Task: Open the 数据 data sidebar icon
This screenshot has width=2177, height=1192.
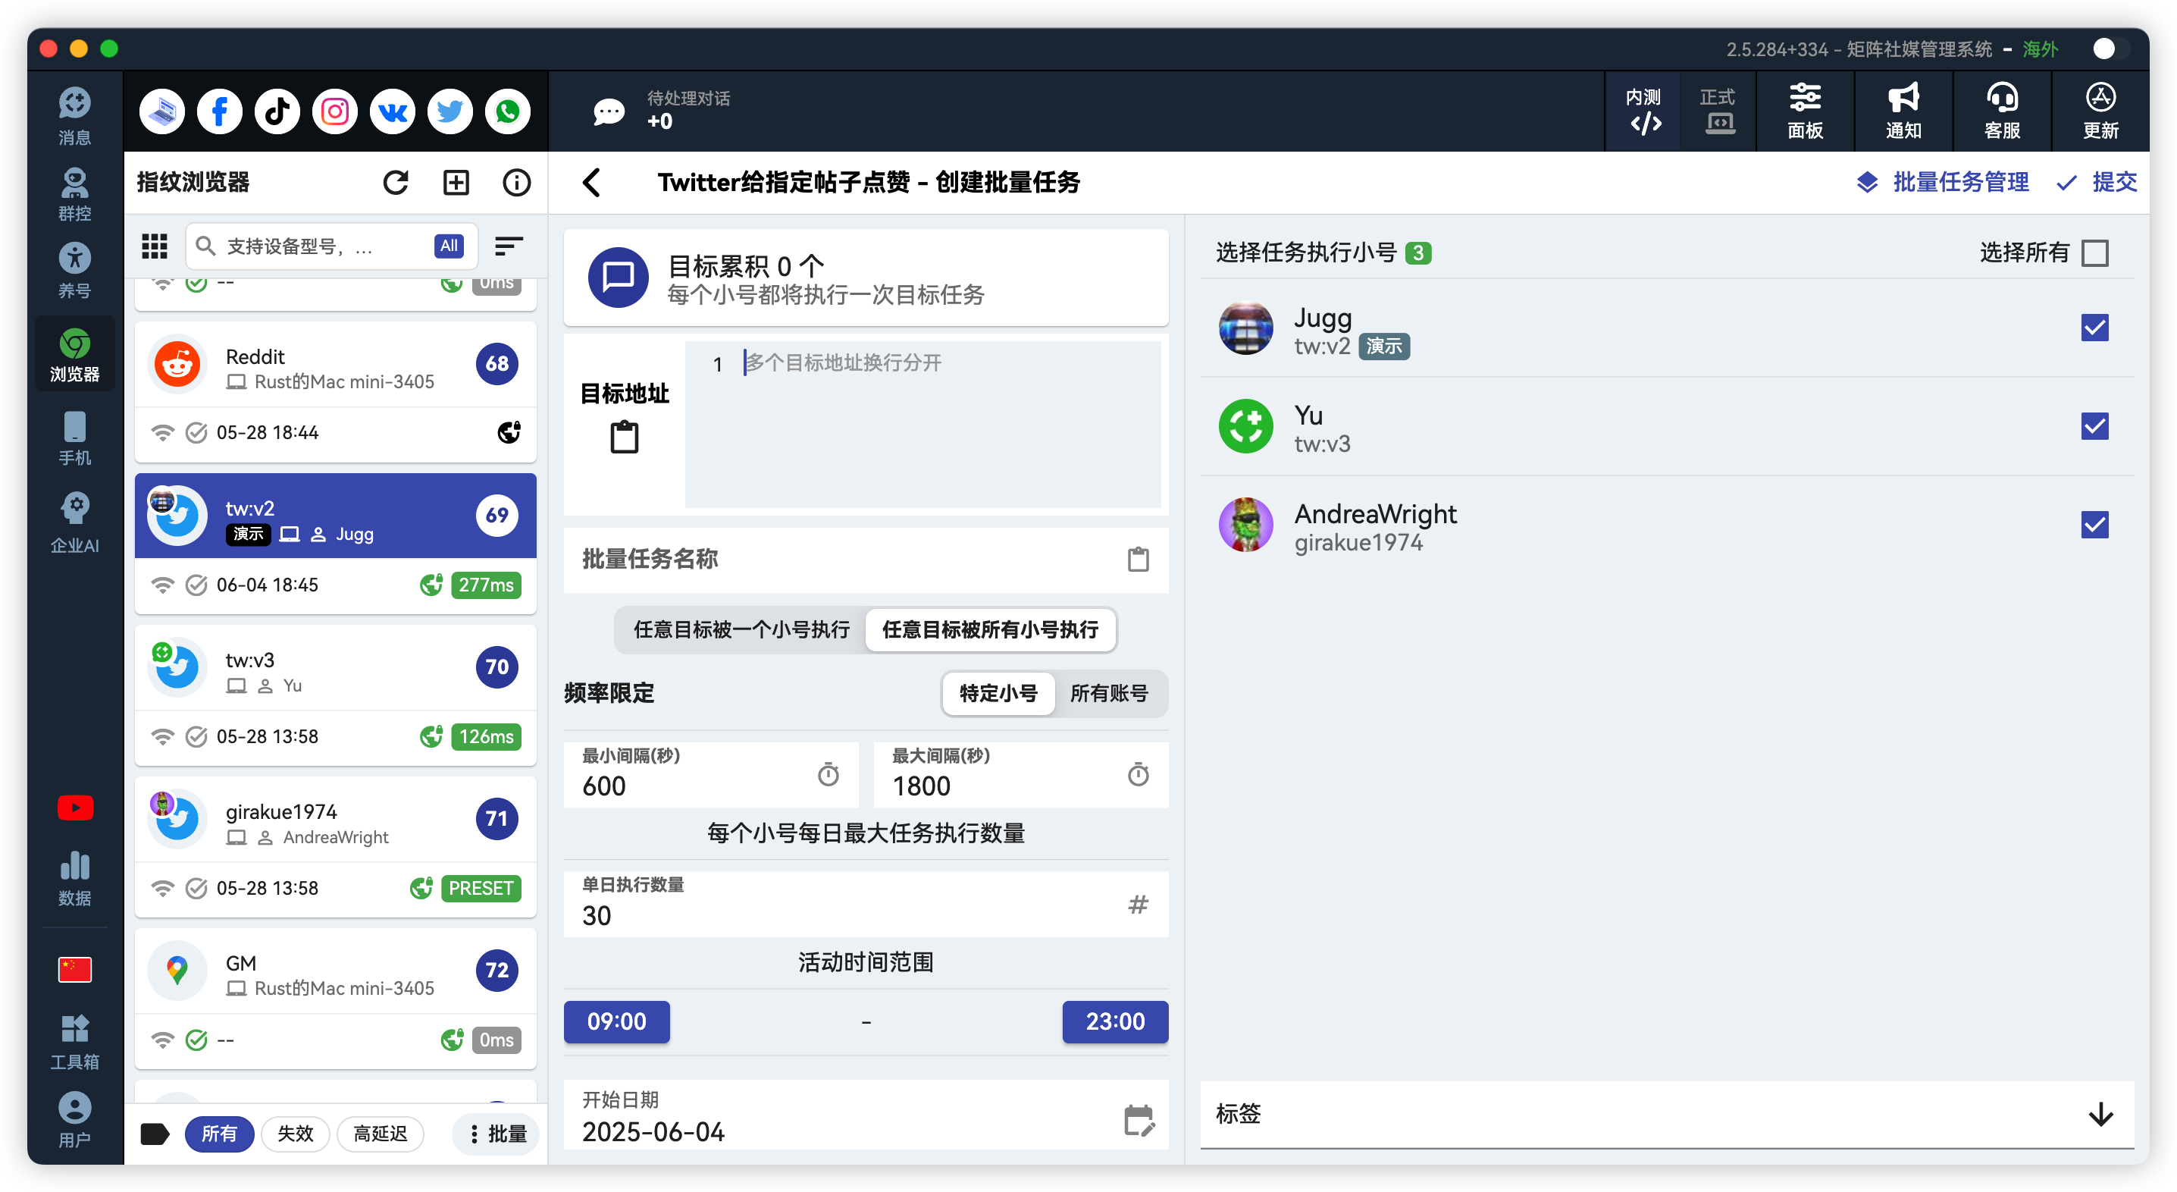Action: pos(74,877)
